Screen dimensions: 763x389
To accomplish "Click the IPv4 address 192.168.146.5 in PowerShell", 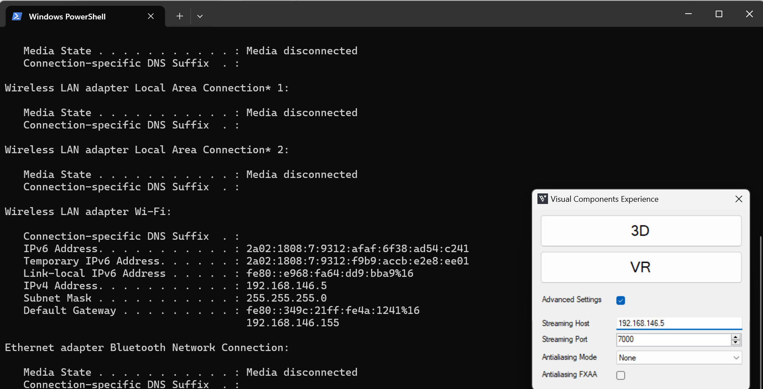I will (287, 286).
